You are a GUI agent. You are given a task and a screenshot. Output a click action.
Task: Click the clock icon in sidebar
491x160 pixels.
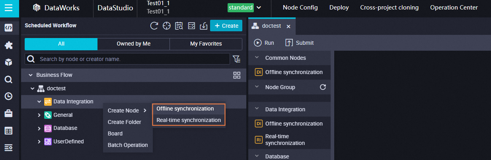pos(8,96)
